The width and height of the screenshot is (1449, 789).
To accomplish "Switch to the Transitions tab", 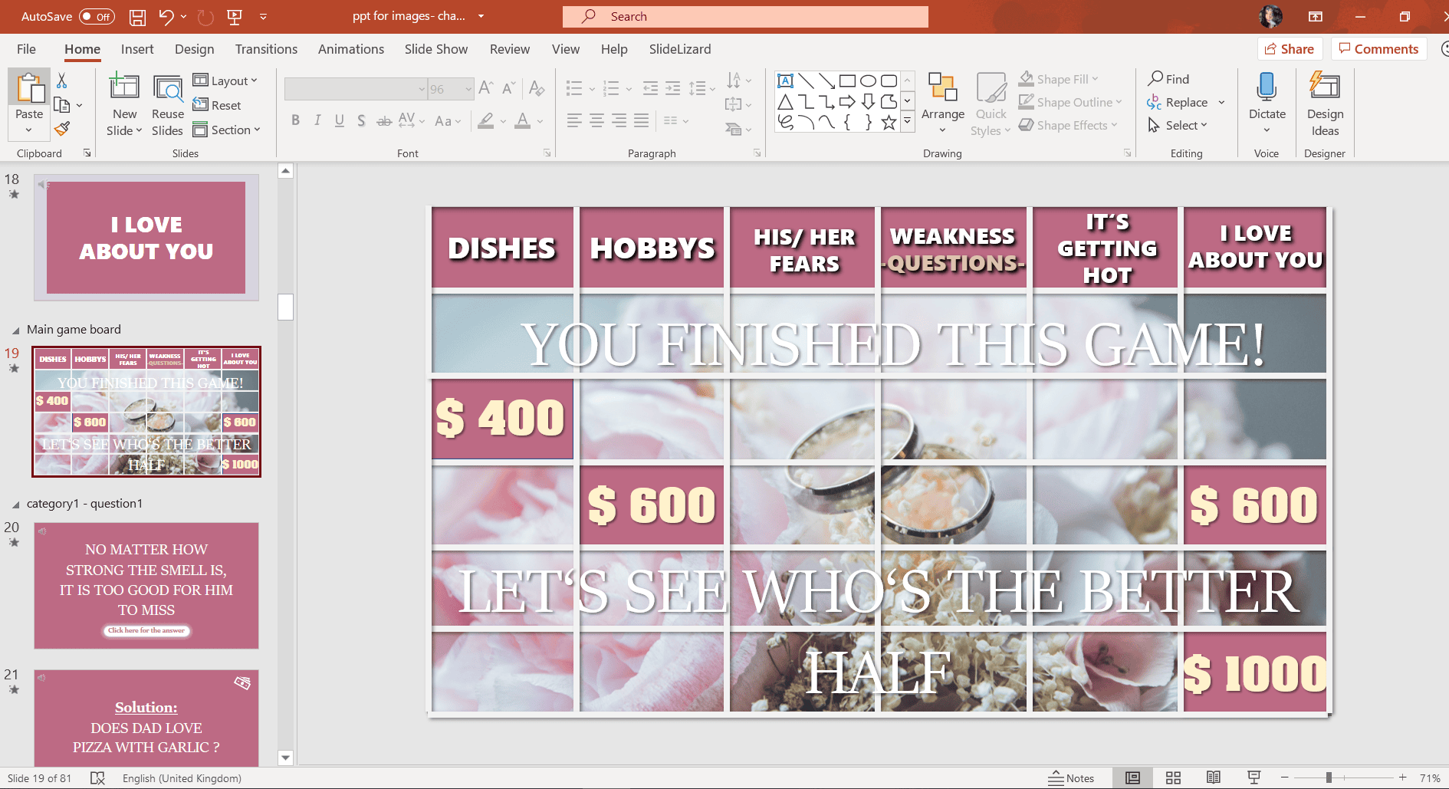I will pyautogui.click(x=265, y=48).
